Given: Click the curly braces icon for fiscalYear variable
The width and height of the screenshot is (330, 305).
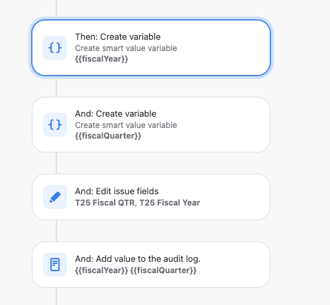Looking at the screenshot, I should [x=55, y=48].
